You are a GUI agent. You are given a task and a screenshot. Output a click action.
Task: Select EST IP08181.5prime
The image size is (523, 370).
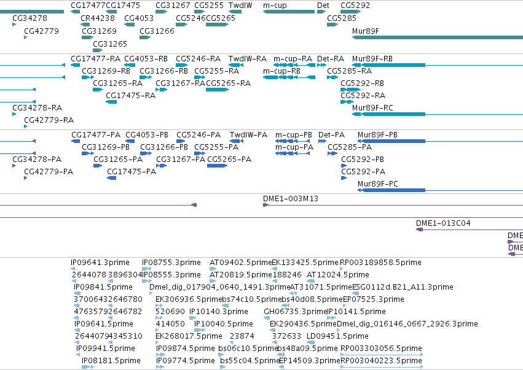pos(111,361)
